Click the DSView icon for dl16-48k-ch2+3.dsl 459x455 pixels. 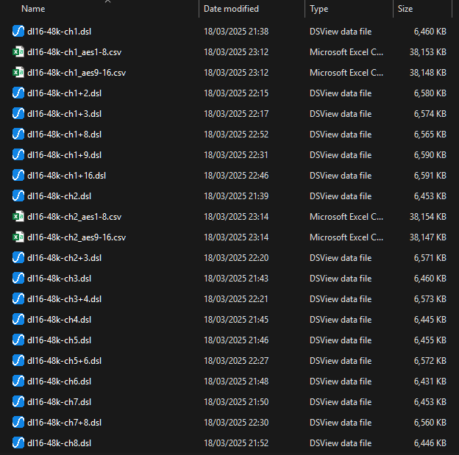[18, 258]
